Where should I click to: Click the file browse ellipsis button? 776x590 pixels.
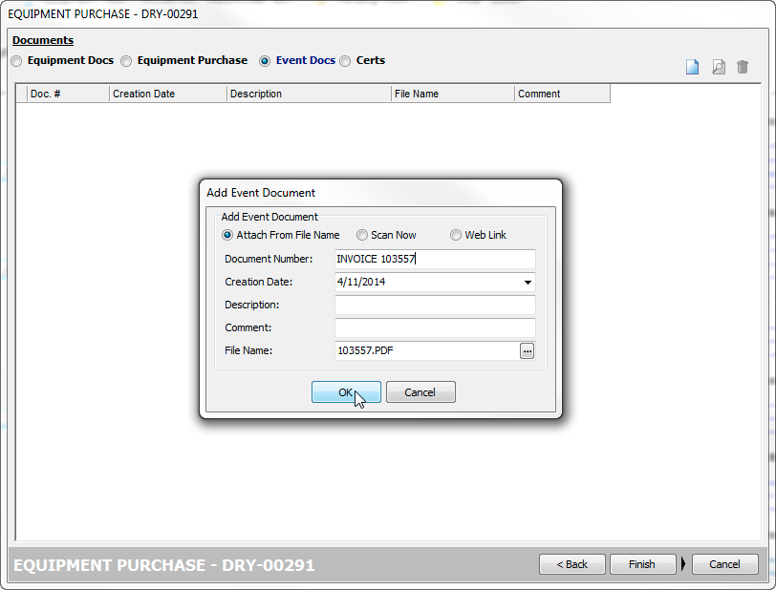528,351
